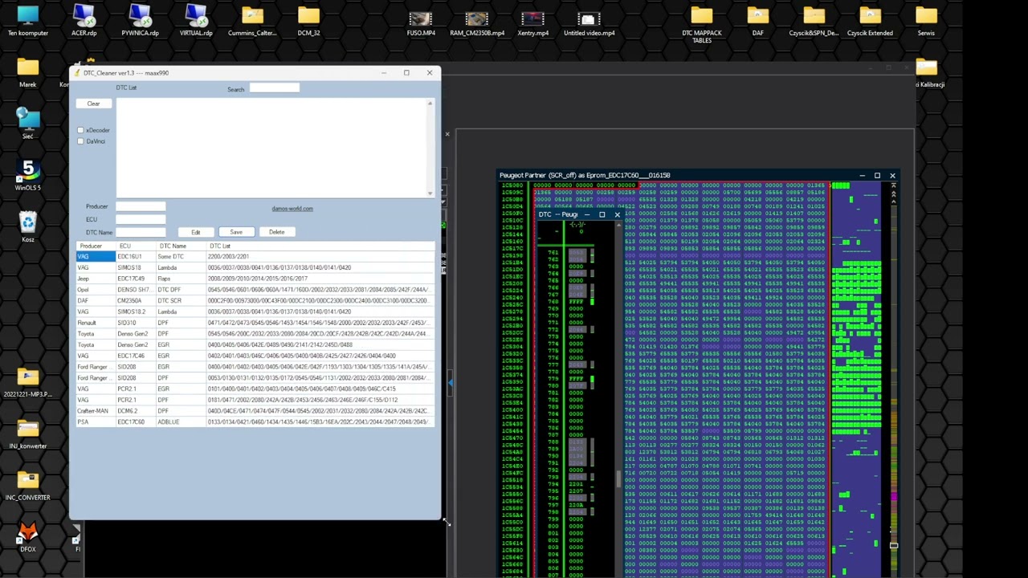This screenshot has width=1028, height=578.
Task: Select the VAG PCR2.1 DPF row
Action: (255, 400)
